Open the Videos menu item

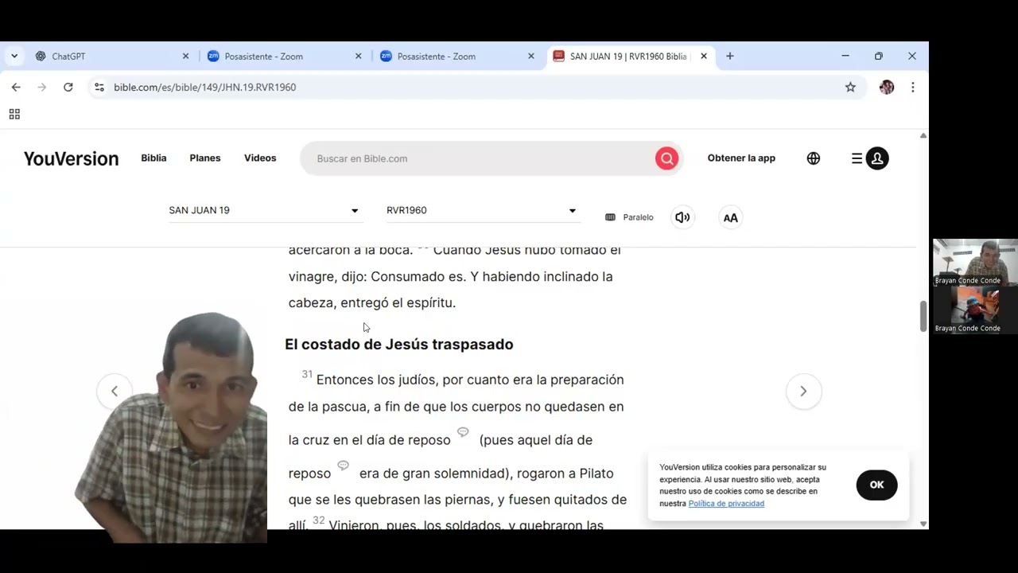(x=260, y=158)
